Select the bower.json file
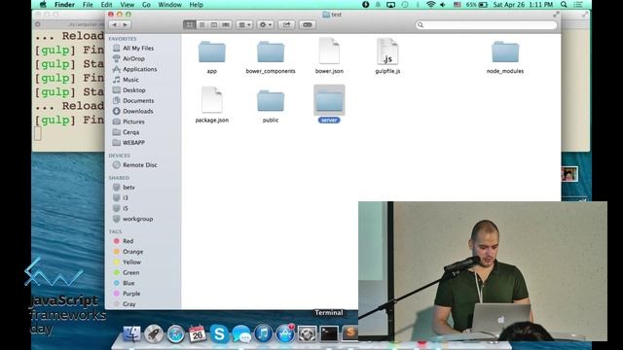The width and height of the screenshot is (623, 350). coord(329,52)
